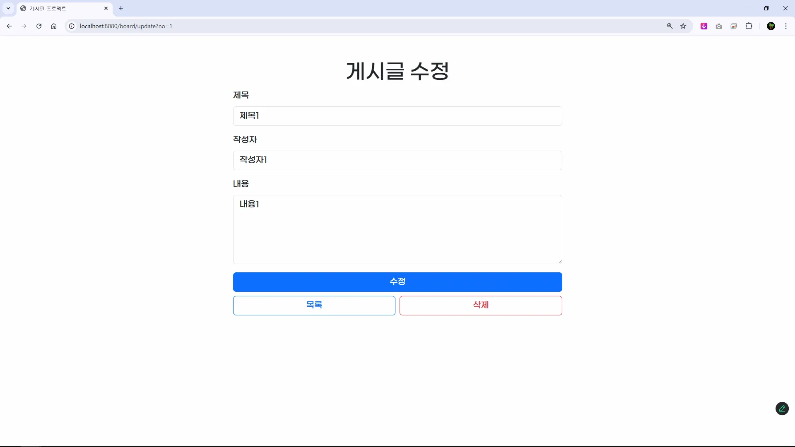Reload the current page

point(39,26)
